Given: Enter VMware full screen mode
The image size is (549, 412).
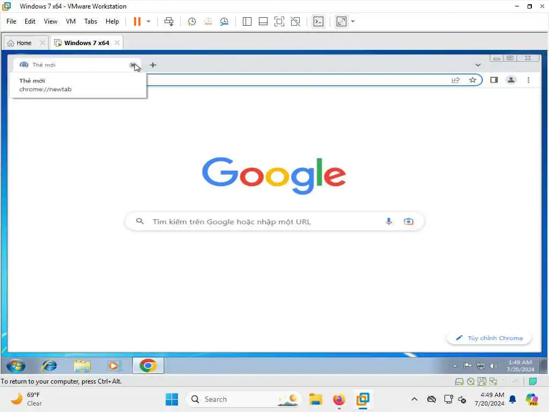Looking at the screenshot, I should click(279, 21).
